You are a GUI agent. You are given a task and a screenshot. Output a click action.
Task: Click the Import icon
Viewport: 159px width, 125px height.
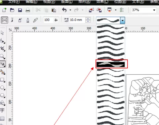coord(91,10)
